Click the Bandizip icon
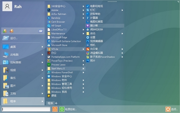Viewport: 180px width, 113px height. [49, 18]
